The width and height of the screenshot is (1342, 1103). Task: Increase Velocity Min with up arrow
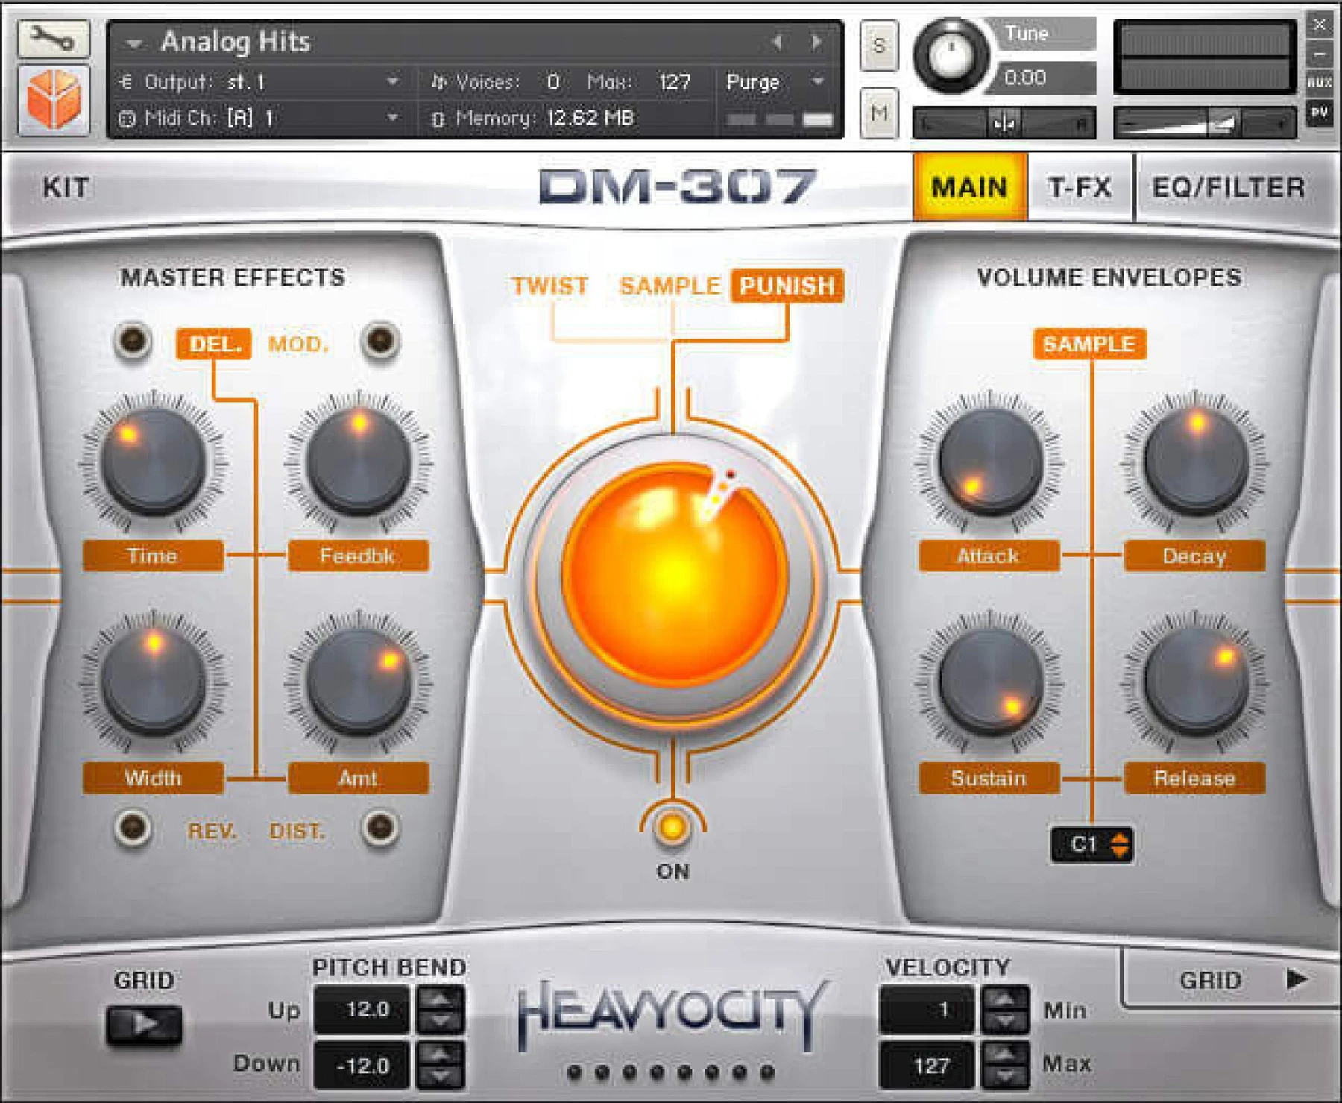[x=1005, y=998]
